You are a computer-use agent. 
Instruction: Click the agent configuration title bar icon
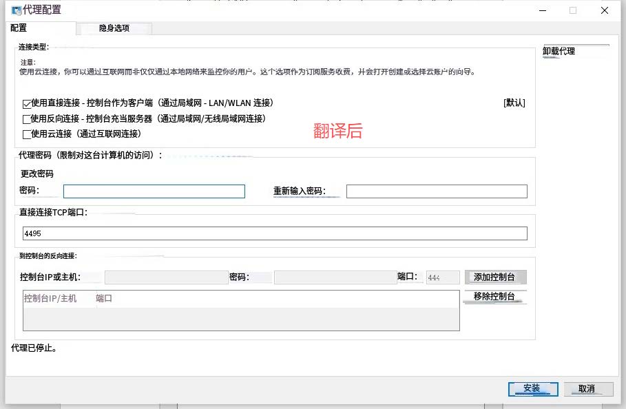16,10
